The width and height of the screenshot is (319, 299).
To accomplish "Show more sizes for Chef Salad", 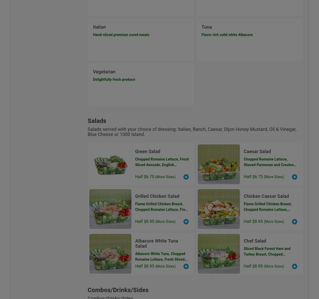I will (274, 266).
